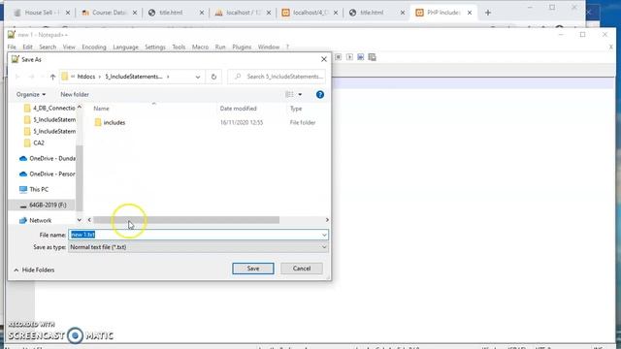Select the includes folder icon
Screen dimensions: 621x349
coord(98,123)
